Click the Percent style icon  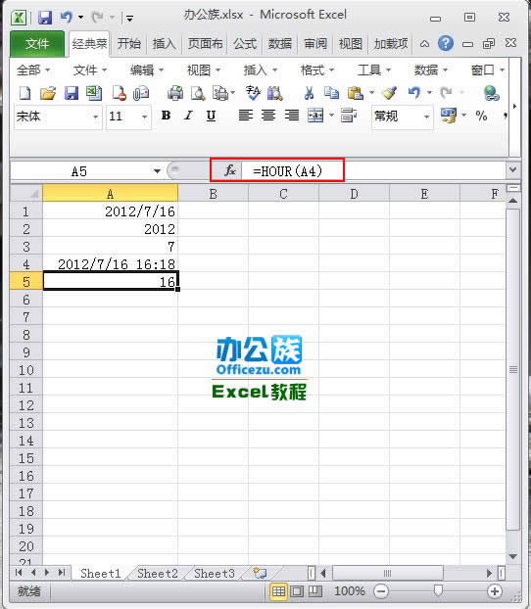pos(481,116)
